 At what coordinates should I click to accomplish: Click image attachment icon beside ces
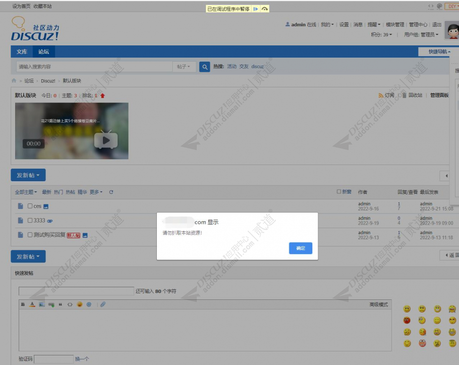point(46,206)
